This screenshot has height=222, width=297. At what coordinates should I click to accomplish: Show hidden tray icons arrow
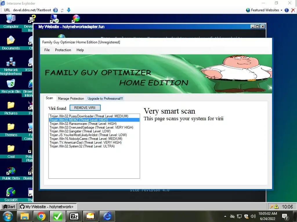pyautogui.click(x=225, y=216)
